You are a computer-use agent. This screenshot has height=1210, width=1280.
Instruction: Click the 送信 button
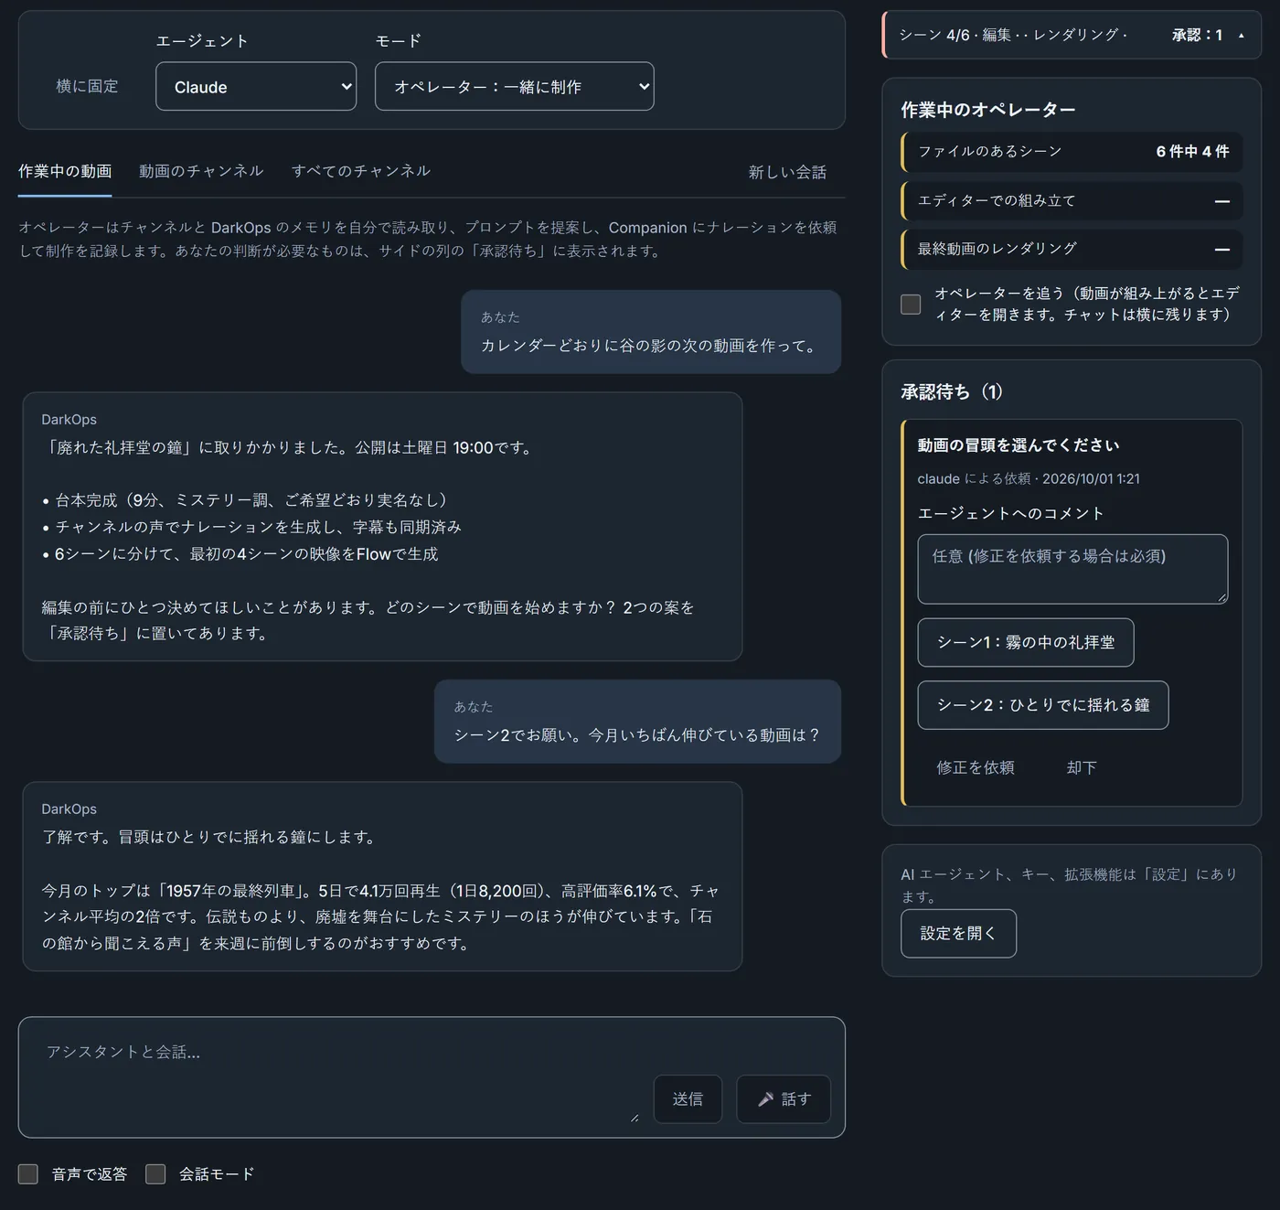pyautogui.click(x=688, y=1098)
